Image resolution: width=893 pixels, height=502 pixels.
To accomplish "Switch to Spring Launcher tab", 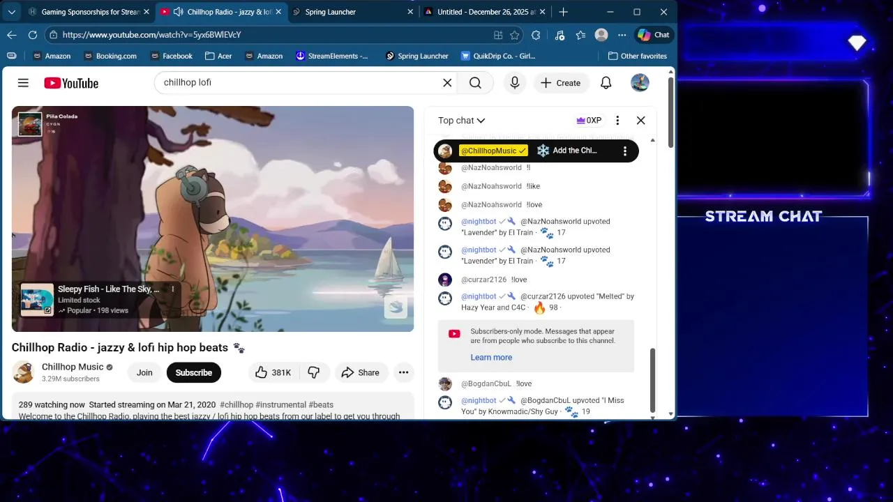I will (353, 12).
